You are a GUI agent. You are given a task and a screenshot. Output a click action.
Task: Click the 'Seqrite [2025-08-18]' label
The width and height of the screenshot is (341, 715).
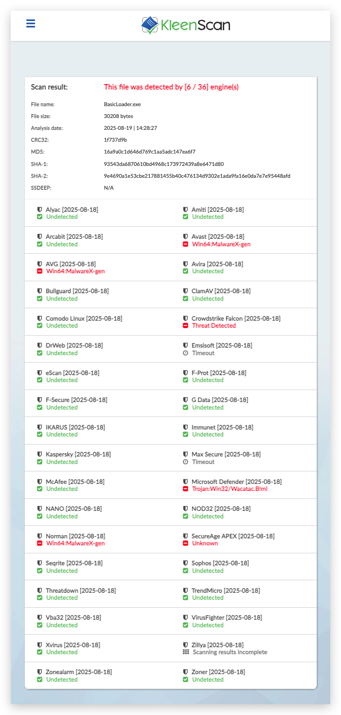coord(75,563)
